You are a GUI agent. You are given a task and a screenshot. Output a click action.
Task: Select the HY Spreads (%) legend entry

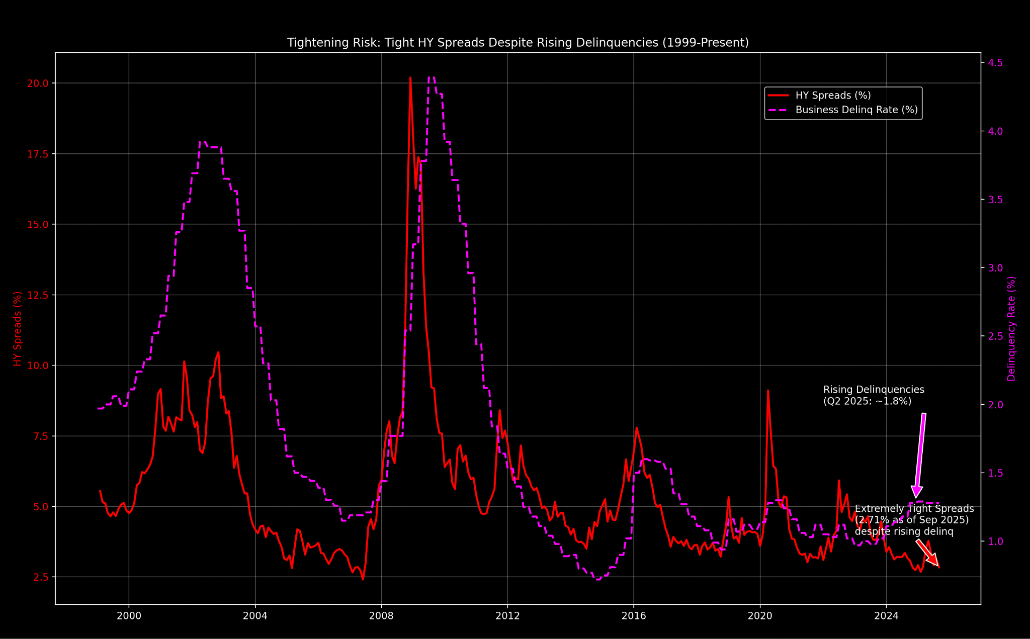tap(833, 96)
